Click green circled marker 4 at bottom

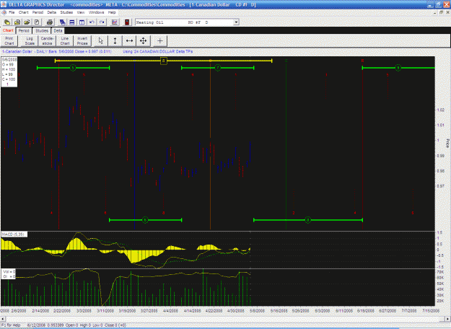307,220
